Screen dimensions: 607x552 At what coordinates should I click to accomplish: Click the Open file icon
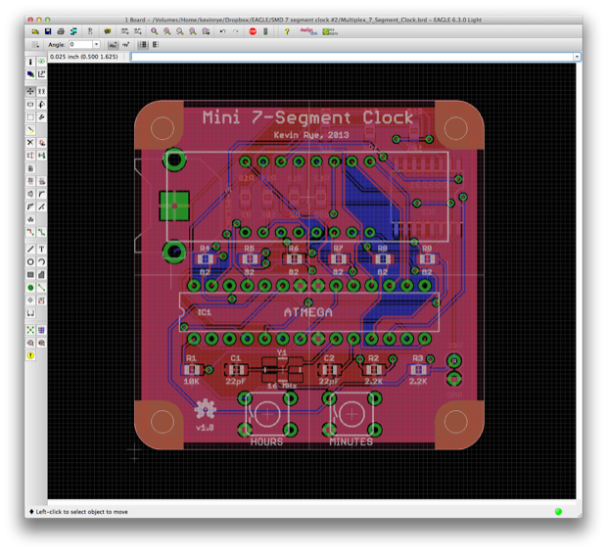(35, 31)
